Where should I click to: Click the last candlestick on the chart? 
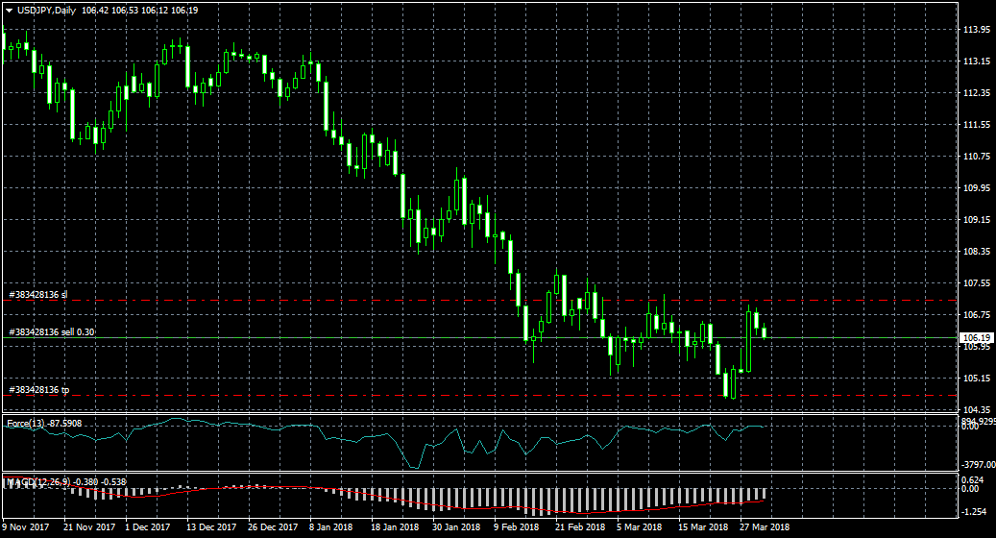pos(765,332)
